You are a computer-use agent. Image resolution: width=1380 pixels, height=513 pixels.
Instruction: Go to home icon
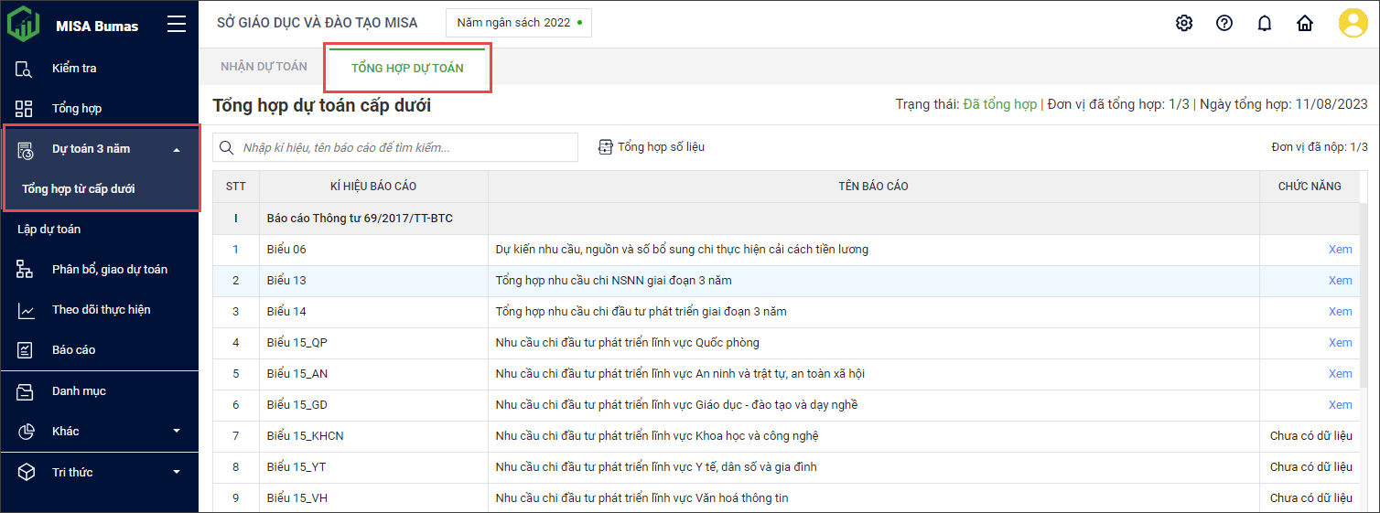[1305, 24]
